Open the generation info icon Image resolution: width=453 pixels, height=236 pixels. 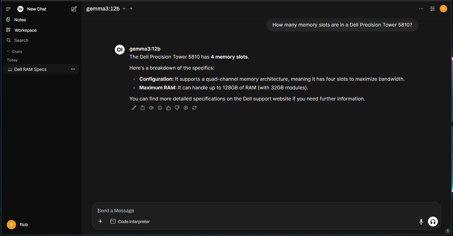pos(160,108)
